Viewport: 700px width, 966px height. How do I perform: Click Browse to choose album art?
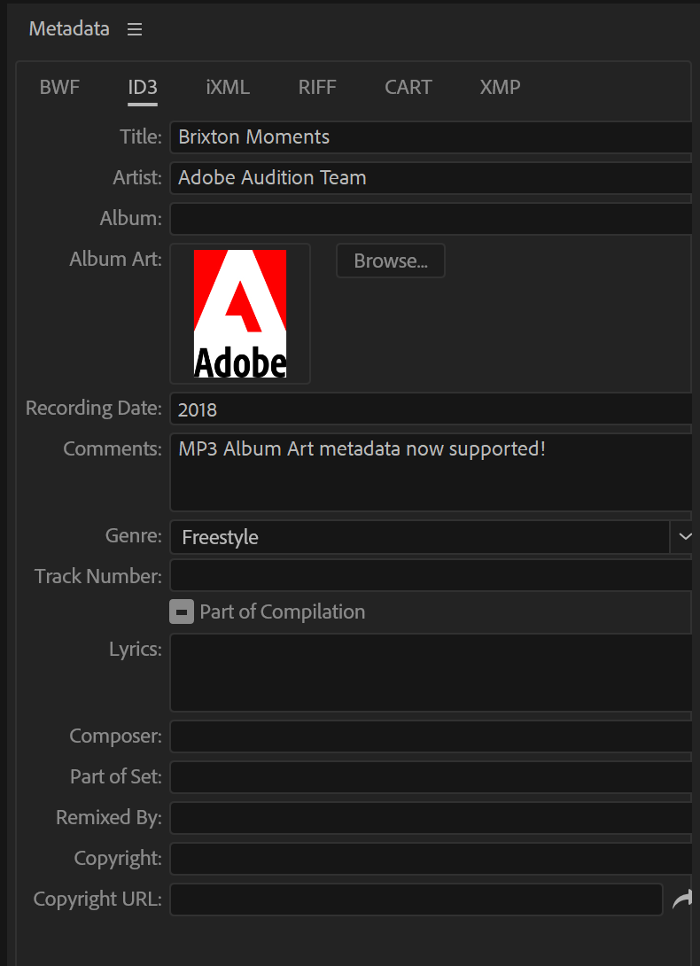click(x=390, y=261)
